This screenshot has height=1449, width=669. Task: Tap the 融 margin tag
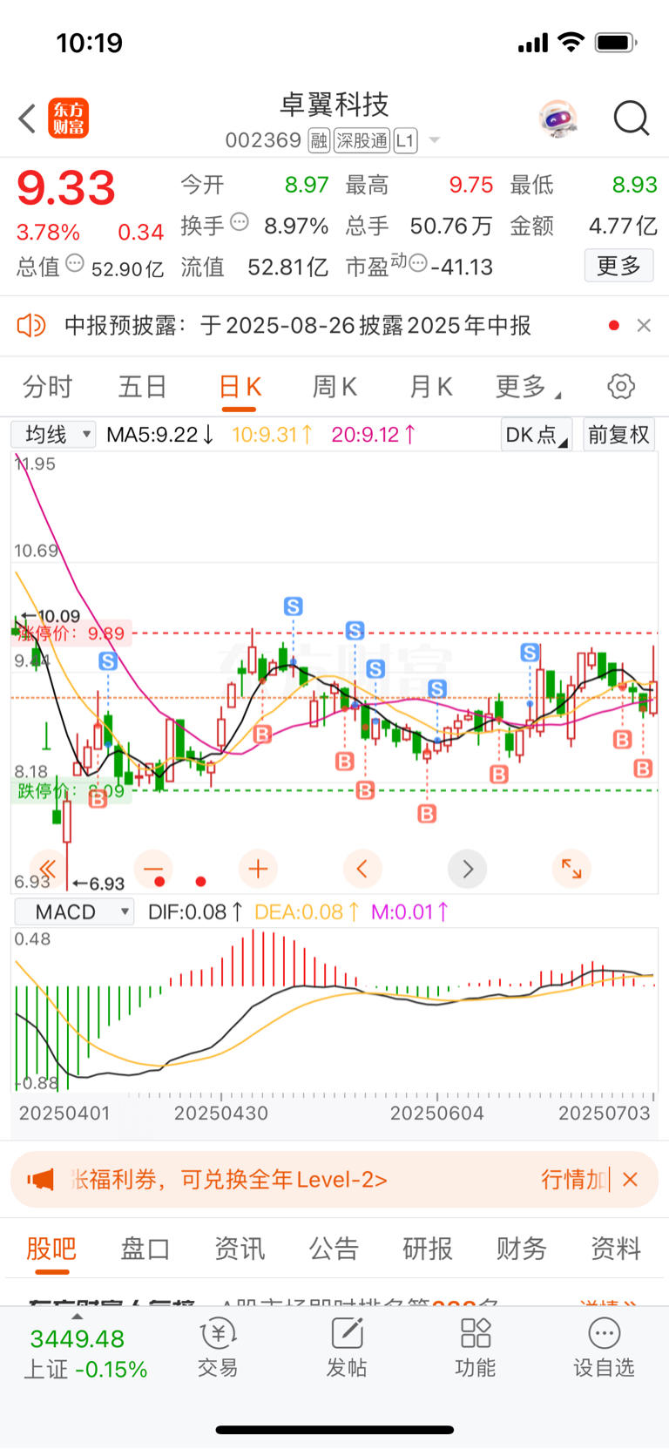click(319, 140)
